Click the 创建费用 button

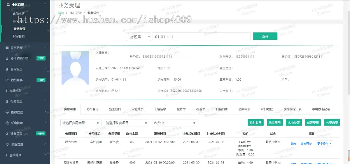tap(313, 123)
